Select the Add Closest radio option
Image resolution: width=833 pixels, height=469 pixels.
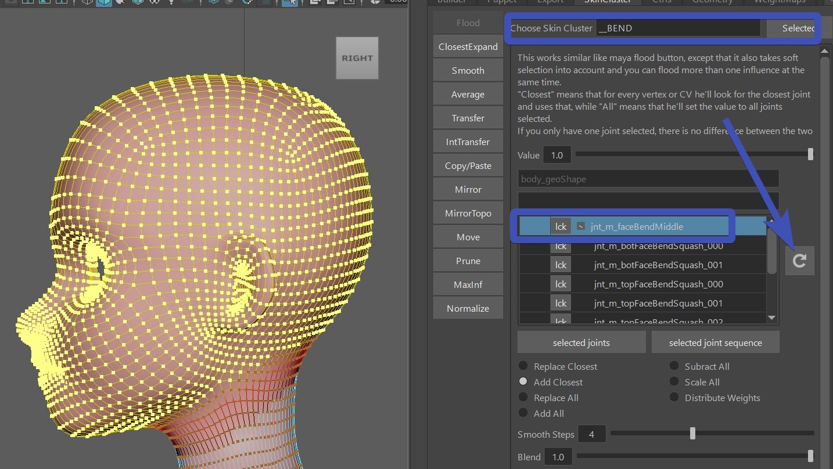point(523,381)
